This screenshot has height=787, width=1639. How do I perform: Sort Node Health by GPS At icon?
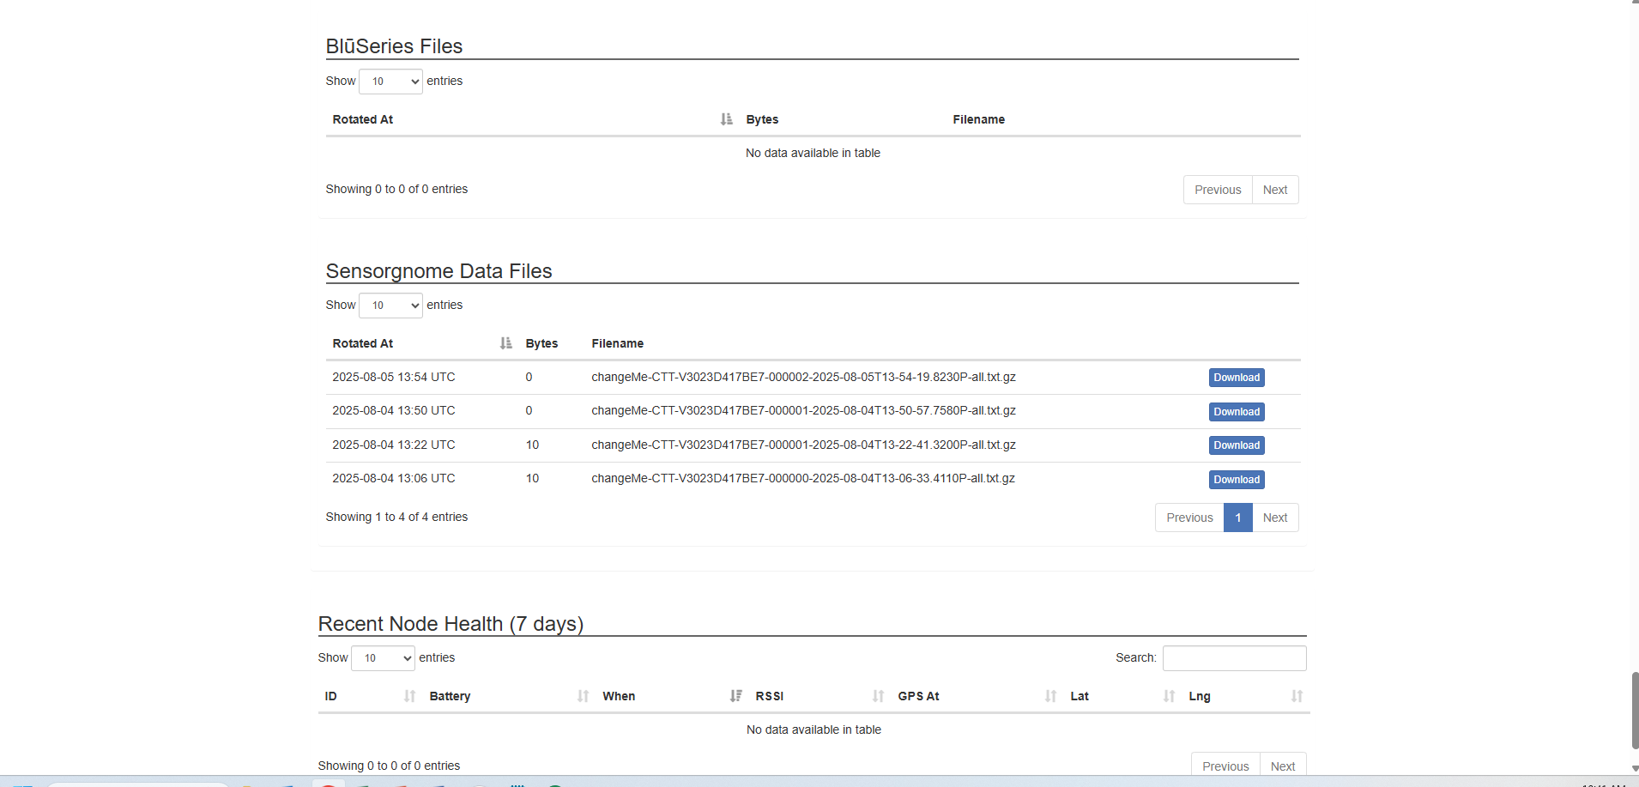[x=1050, y=696]
